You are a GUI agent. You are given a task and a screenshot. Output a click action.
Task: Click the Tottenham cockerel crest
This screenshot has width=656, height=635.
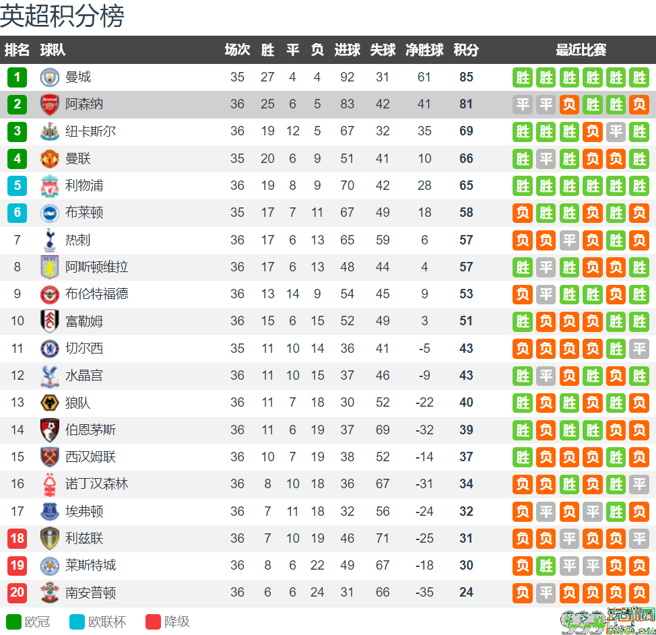pyautogui.click(x=50, y=240)
